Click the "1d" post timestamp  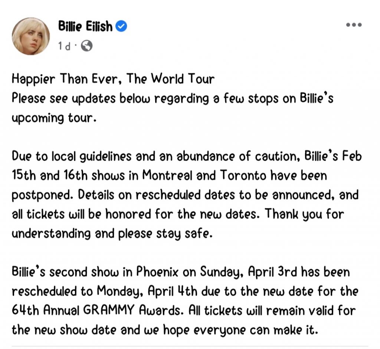pos(64,46)
